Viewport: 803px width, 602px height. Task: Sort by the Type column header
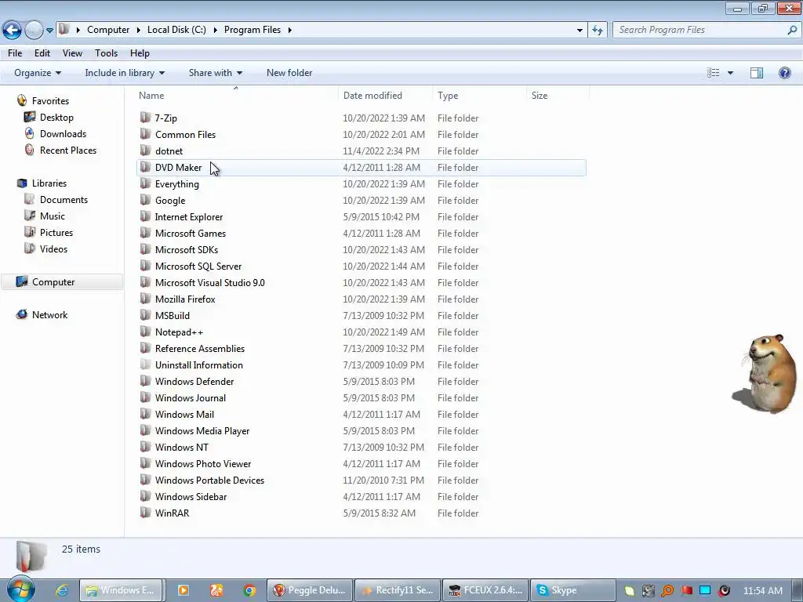[479, 95]
